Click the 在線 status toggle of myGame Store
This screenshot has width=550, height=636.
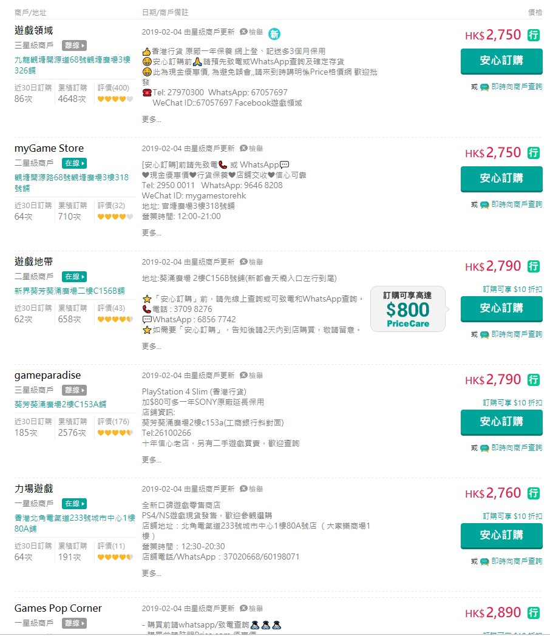74,163
